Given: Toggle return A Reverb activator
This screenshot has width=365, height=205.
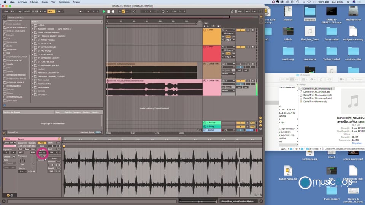Looking at the screenshot, I should (241, 123).
